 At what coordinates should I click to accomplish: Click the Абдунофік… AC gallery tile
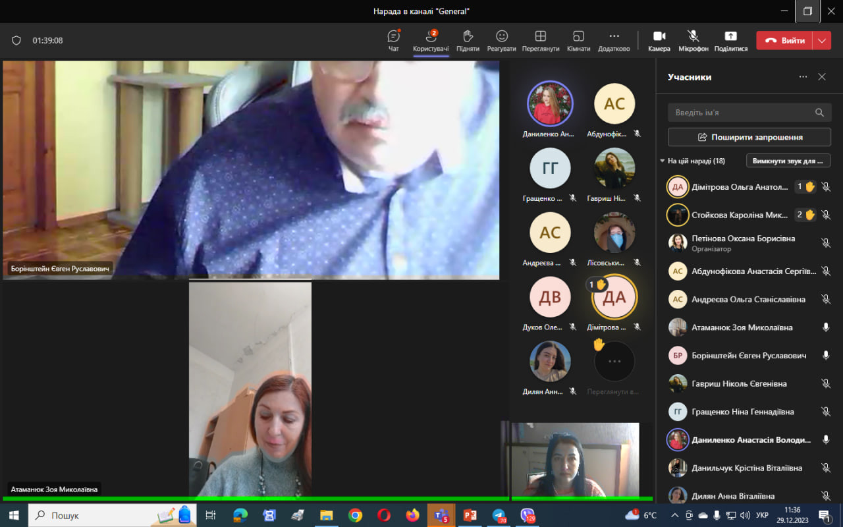click(x=614, y=109)
